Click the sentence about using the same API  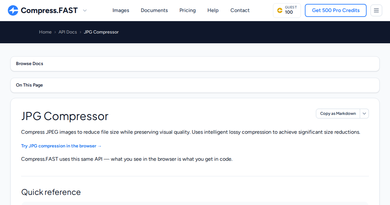[127, 159]
